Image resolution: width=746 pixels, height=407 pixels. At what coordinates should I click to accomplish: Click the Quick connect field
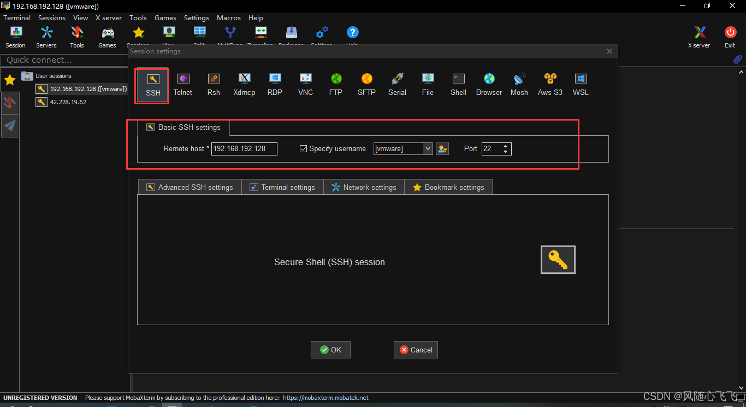(x=64, y=60)
